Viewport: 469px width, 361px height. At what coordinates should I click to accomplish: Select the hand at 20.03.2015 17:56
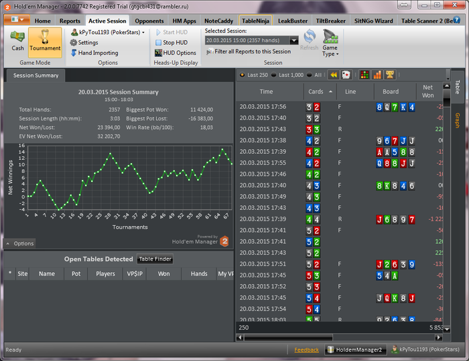tap(340, 107)
